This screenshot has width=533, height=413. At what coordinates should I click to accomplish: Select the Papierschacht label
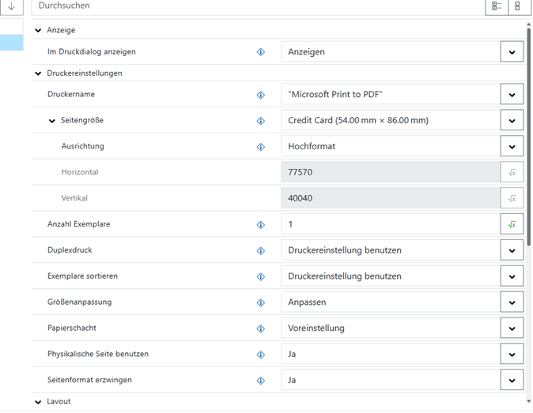click(72, 328)
